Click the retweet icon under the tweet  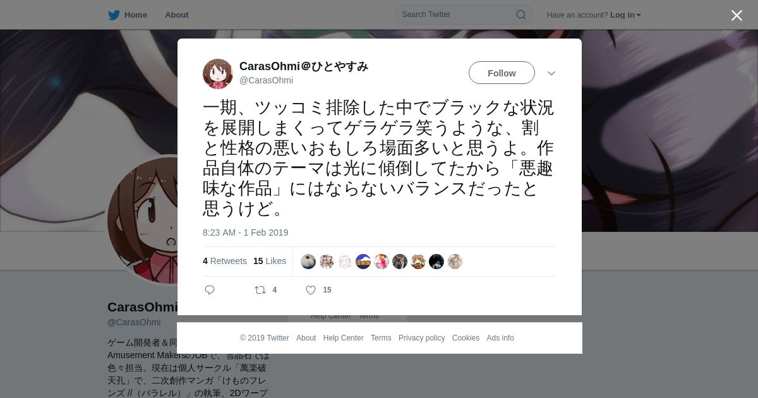[260, 290]
